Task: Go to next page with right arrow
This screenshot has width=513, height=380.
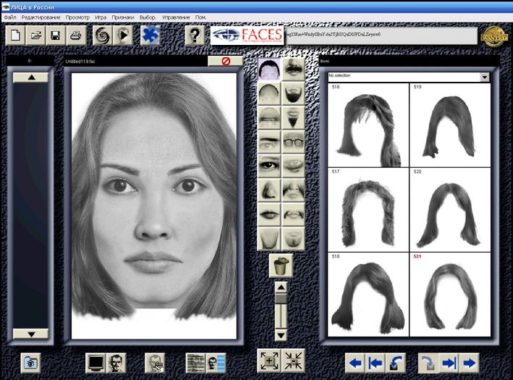Action: 469,363
